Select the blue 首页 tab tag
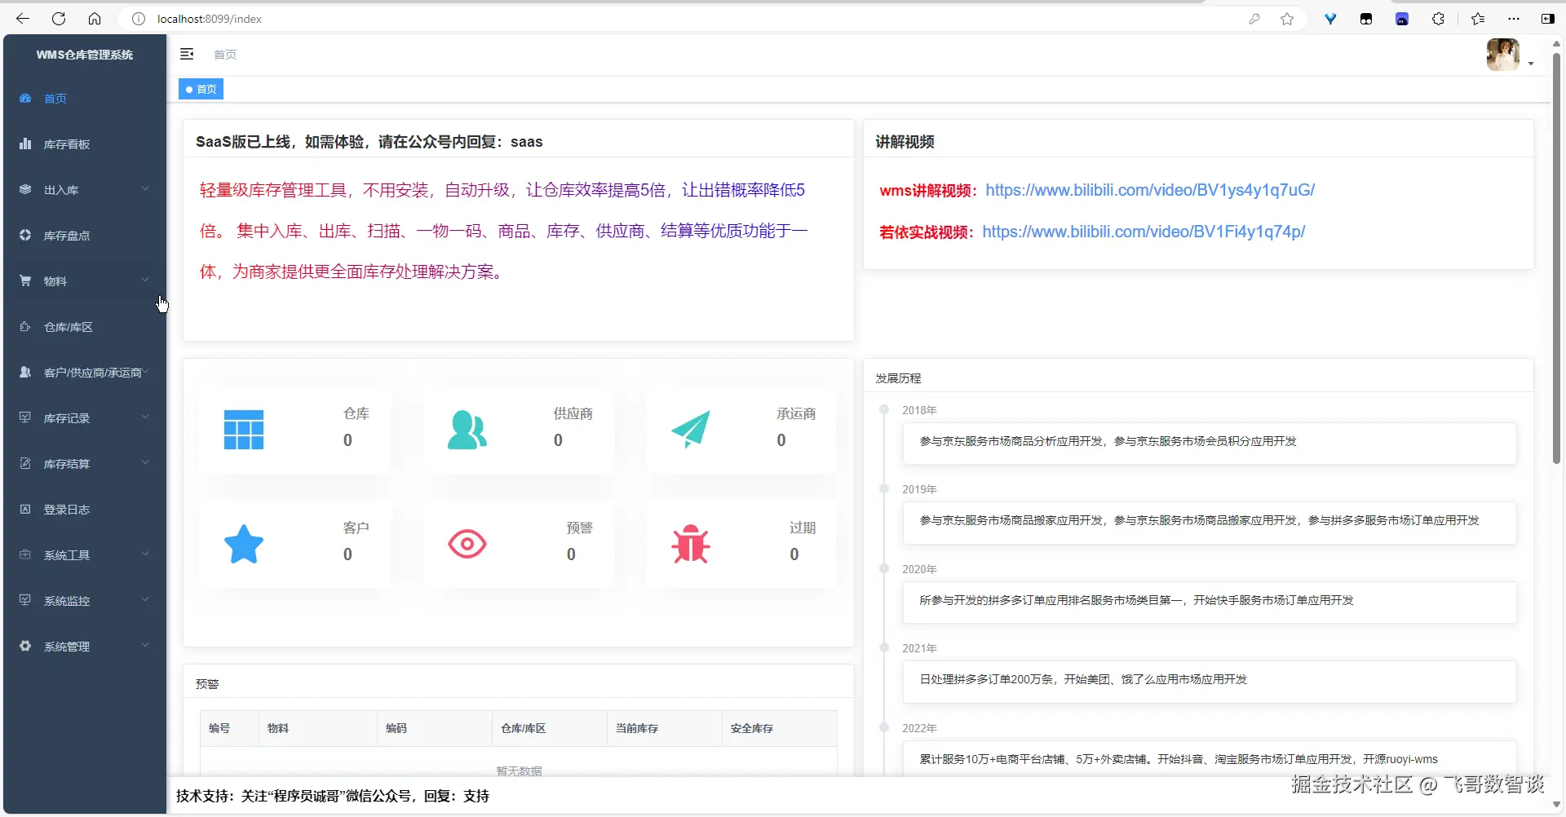 point(201,89)
